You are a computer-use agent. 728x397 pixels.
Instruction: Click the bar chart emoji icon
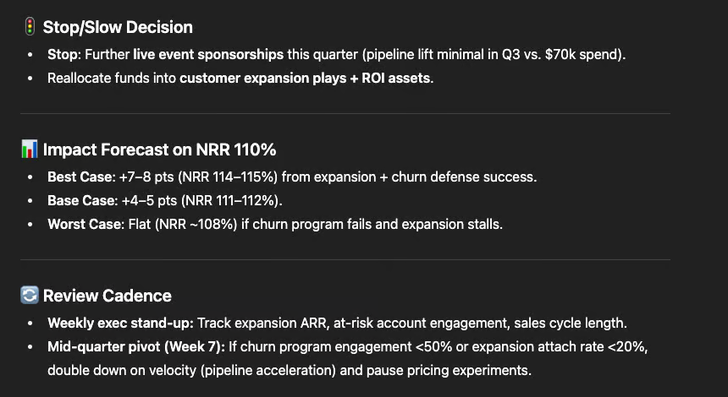(x=30, y=150)
